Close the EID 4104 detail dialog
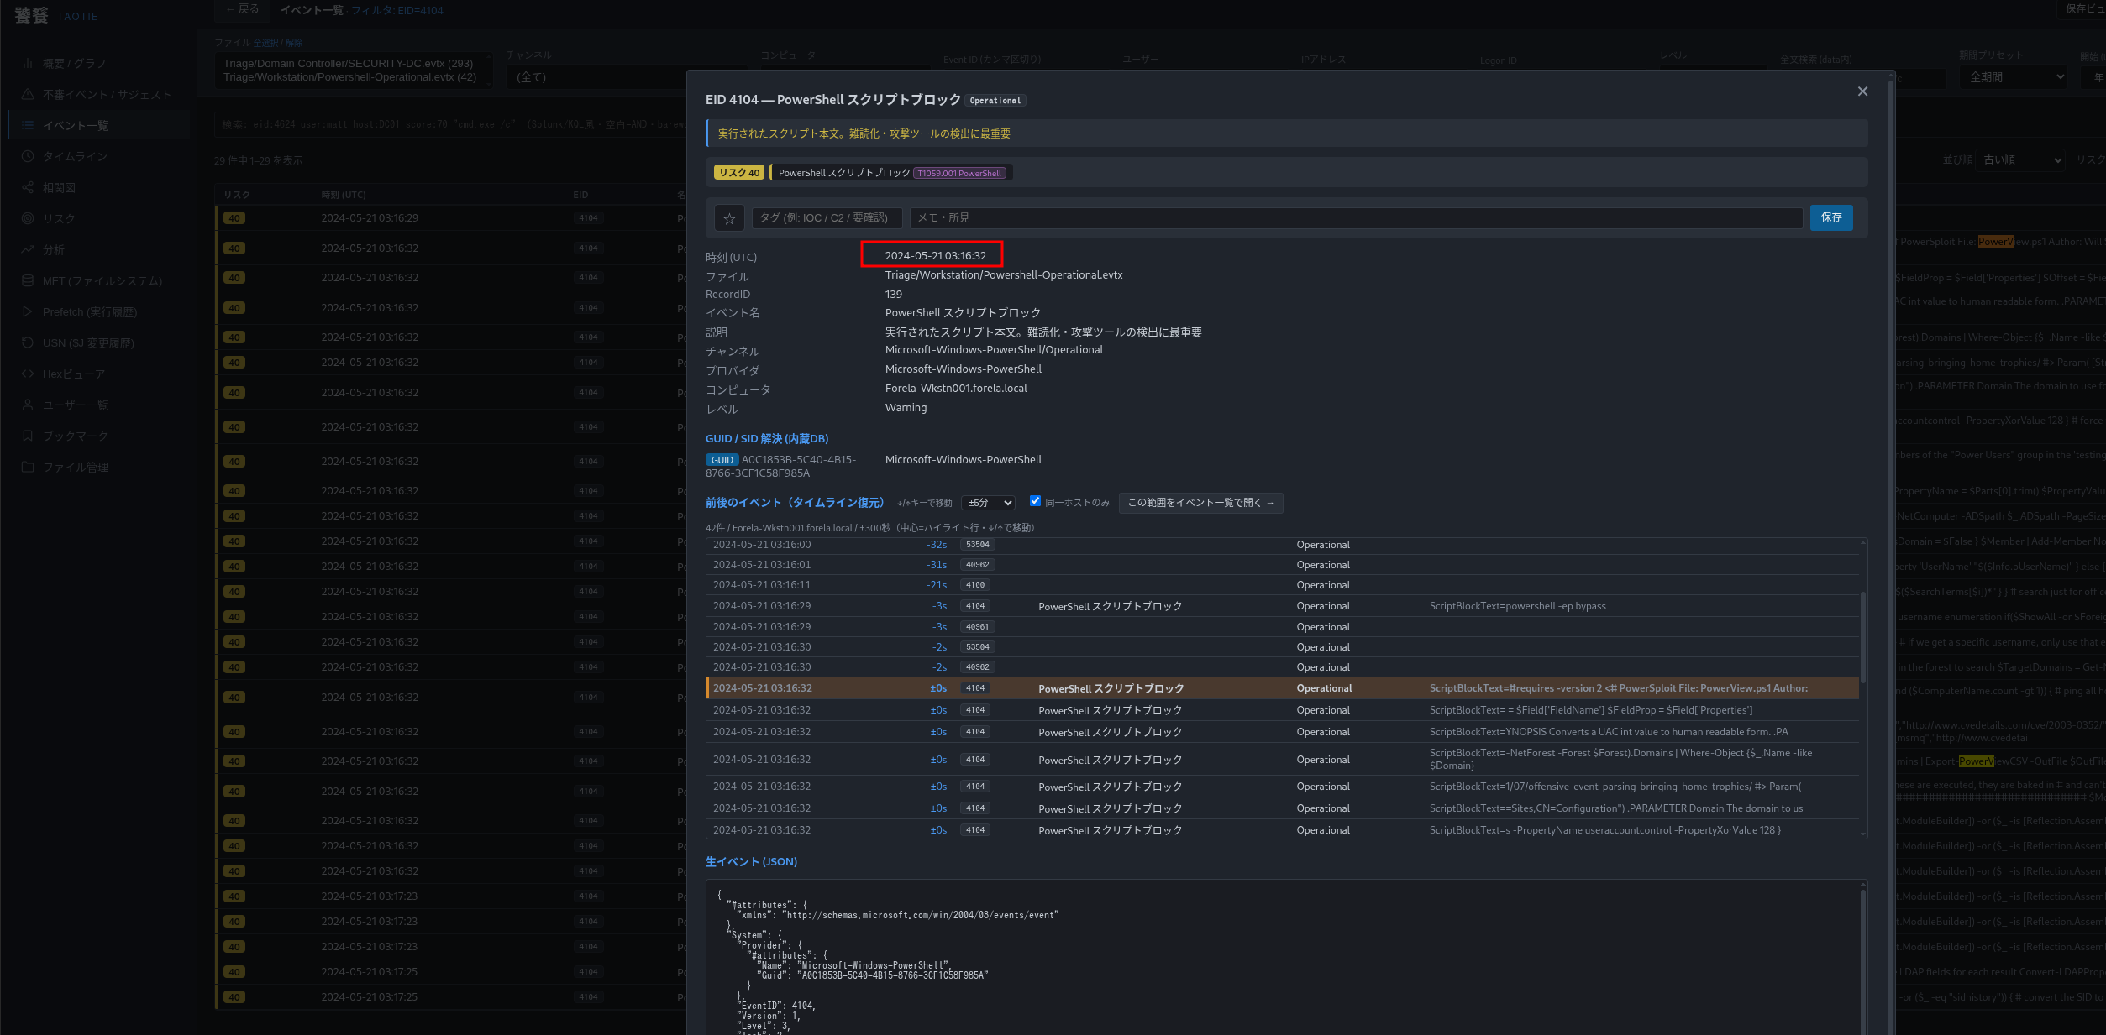This screenshot has width=2106, height=1035. point(1862,91)
